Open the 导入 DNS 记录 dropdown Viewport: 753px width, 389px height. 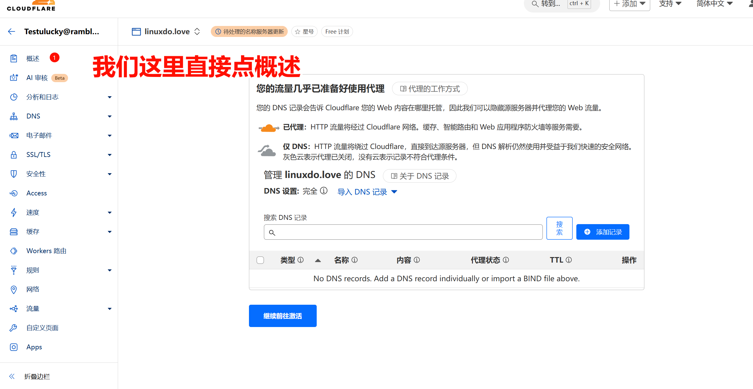click(367, 192)
